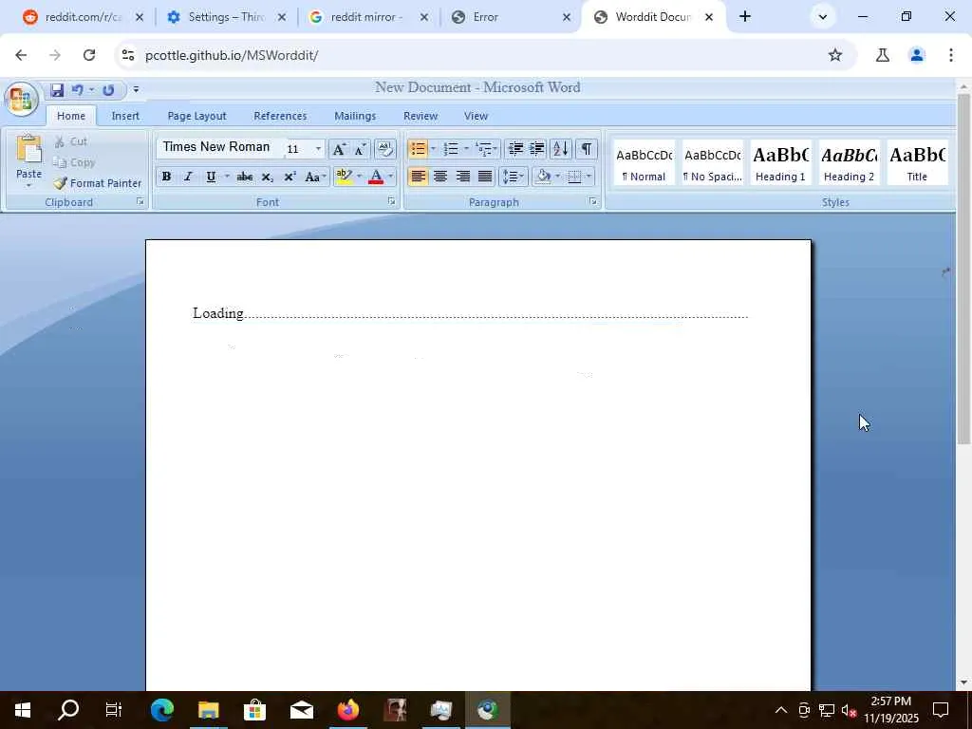972x729 pixels.
Task: Open Clipboard dialog launcher
Action: click(x=140, y=201)
